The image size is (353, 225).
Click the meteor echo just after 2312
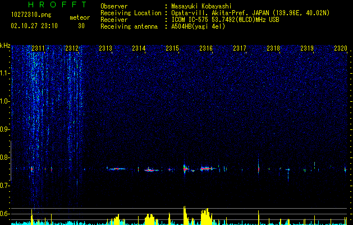point(85,169)
